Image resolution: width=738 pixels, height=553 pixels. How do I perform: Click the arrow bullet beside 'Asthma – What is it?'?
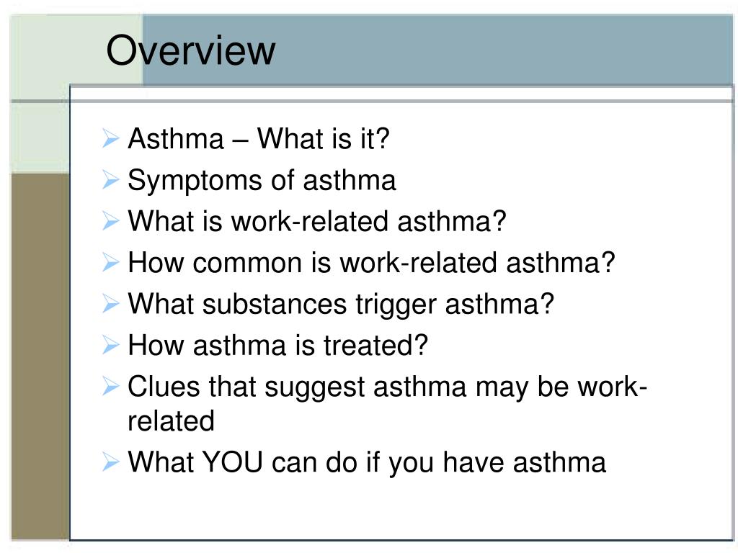point(110,139)
